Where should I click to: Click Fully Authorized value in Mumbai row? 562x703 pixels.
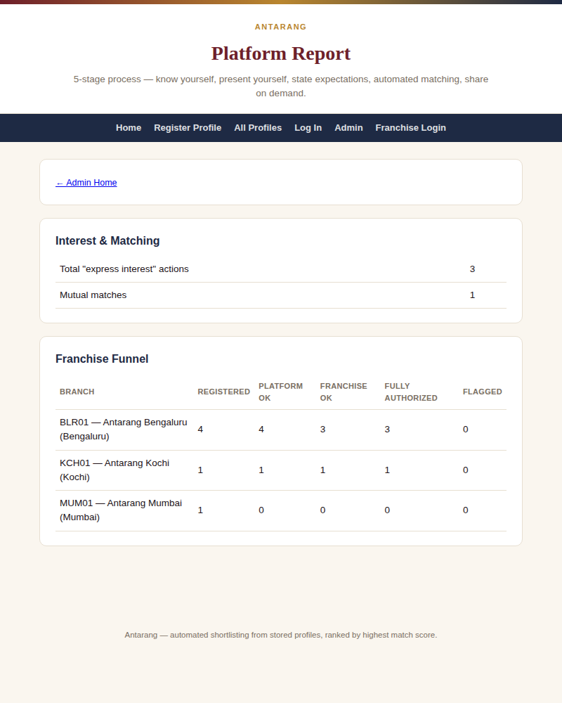(387, 510)
